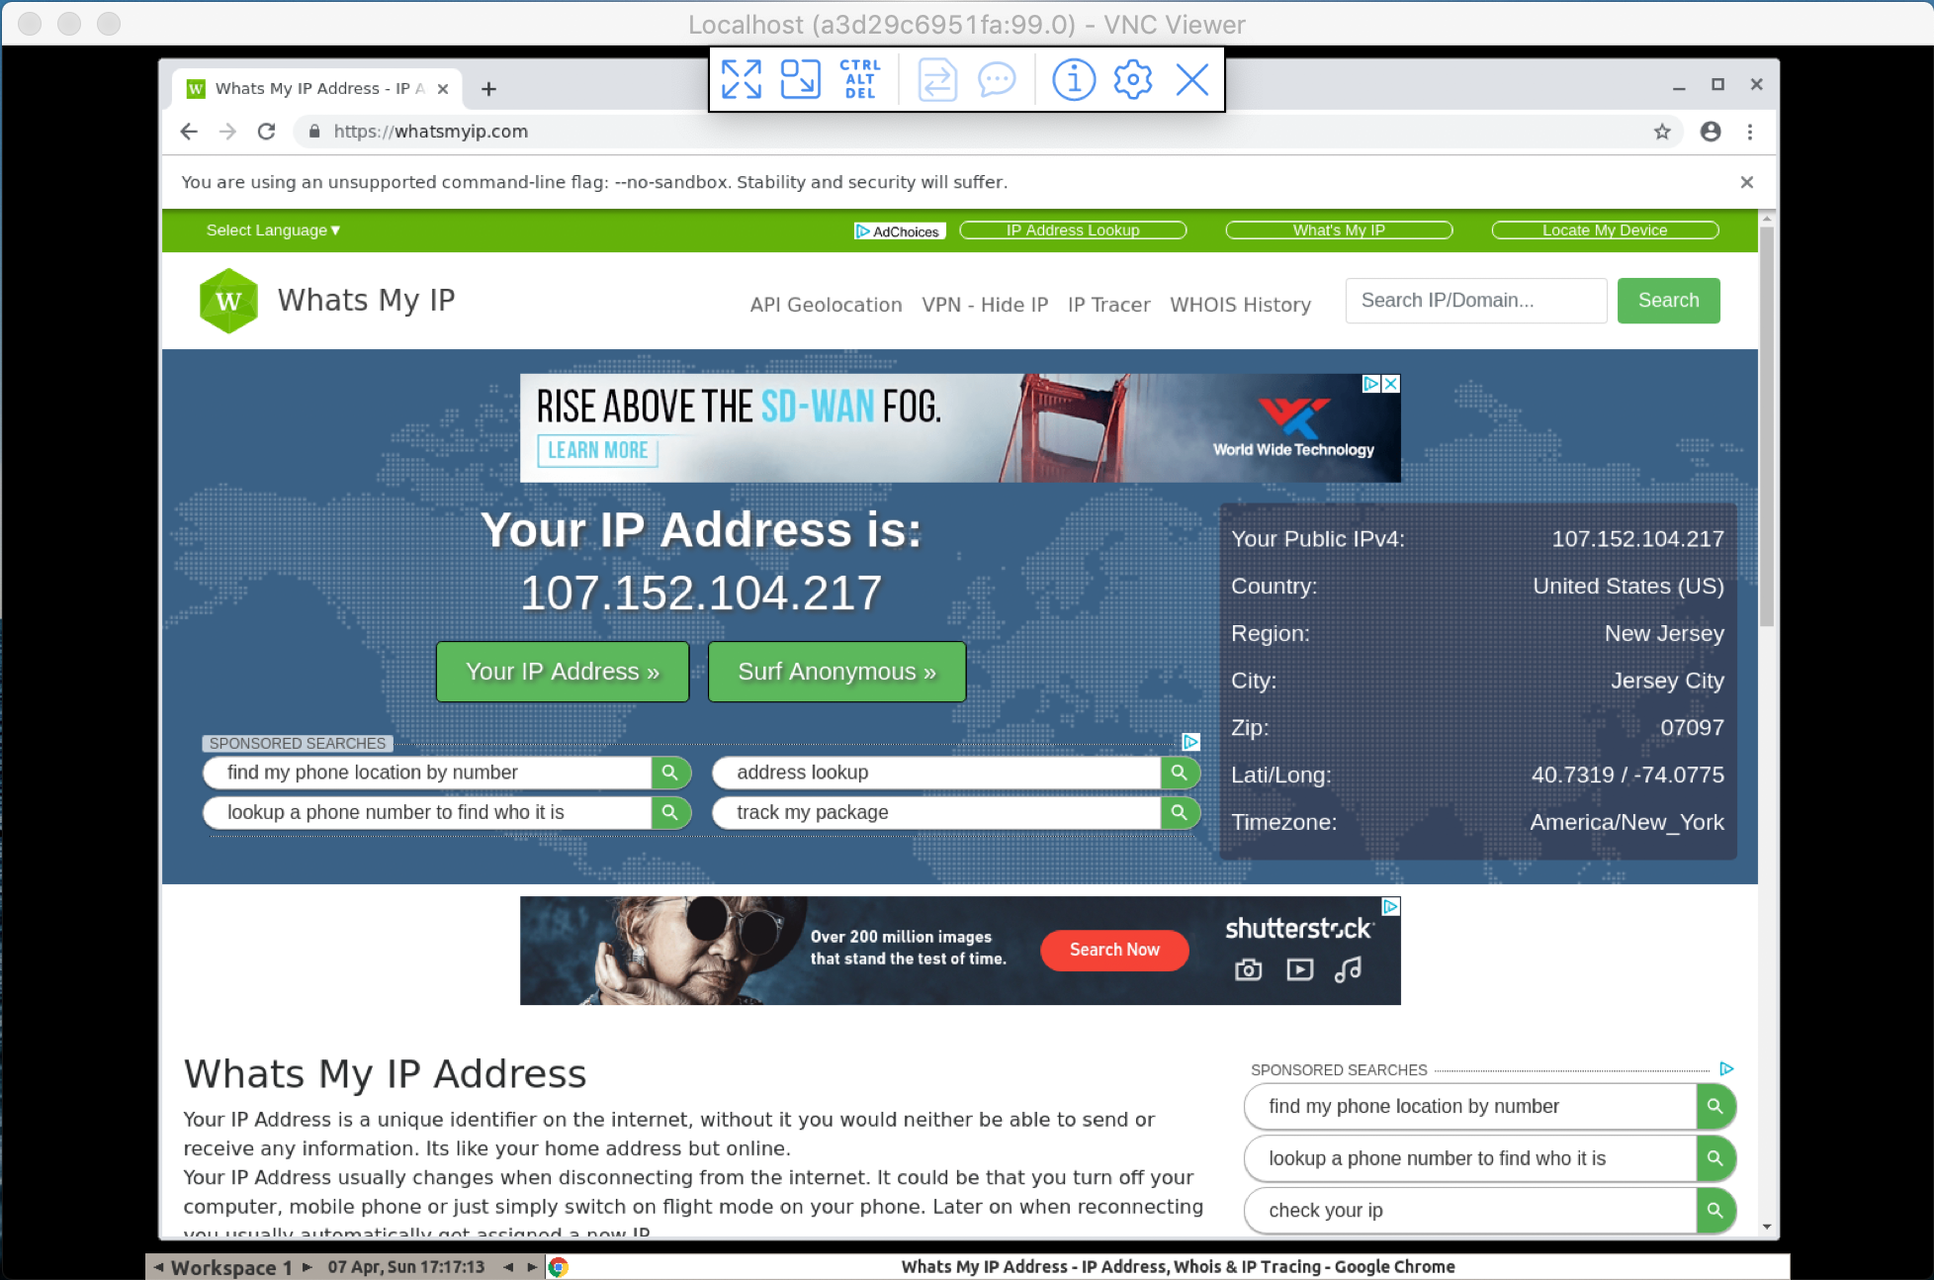Click the green Search button
The width and height of the screenshot is (1934, 1280).
tap(1668, 301)
